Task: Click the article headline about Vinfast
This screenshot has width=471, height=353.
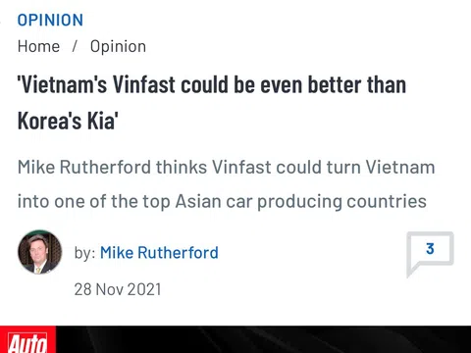Action: [212, 102]
